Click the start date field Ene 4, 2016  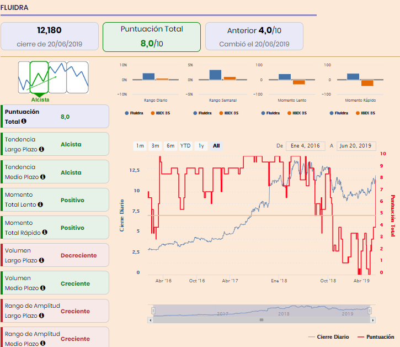click(x=305, y=146)
